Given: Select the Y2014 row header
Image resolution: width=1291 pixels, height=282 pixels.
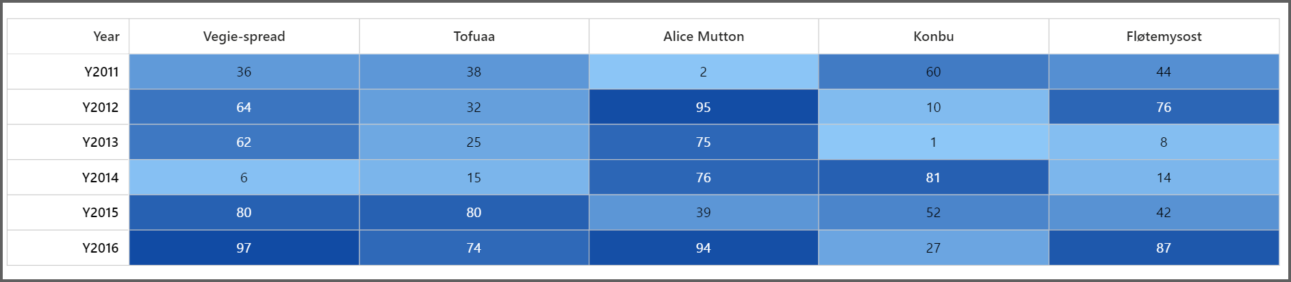Looking at the screenshot, I should [100, 178].
